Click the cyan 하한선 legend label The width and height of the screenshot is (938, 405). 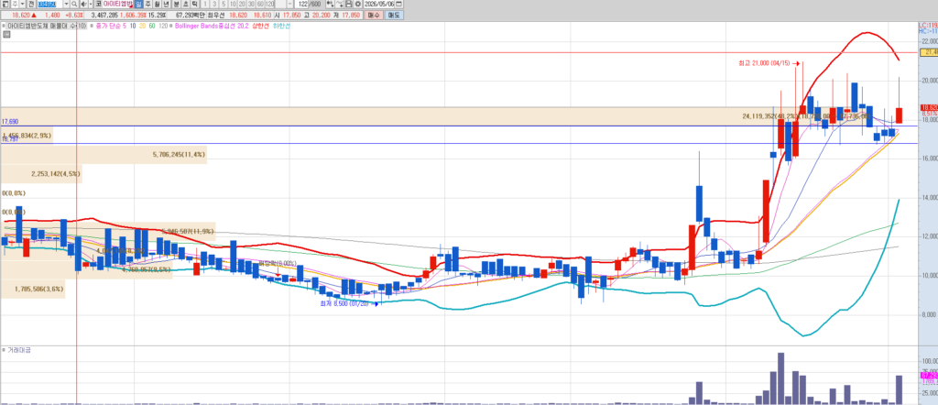281,26
